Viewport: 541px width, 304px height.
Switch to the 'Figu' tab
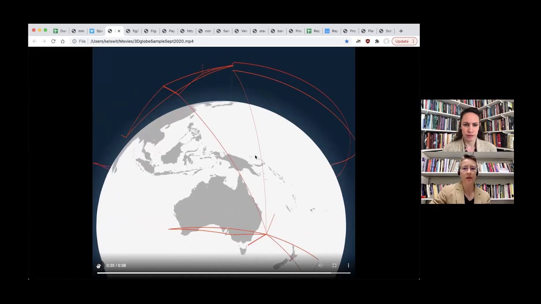[151, 31]
